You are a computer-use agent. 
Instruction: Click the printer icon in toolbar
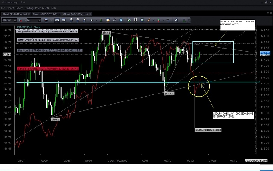click(114, 21)
